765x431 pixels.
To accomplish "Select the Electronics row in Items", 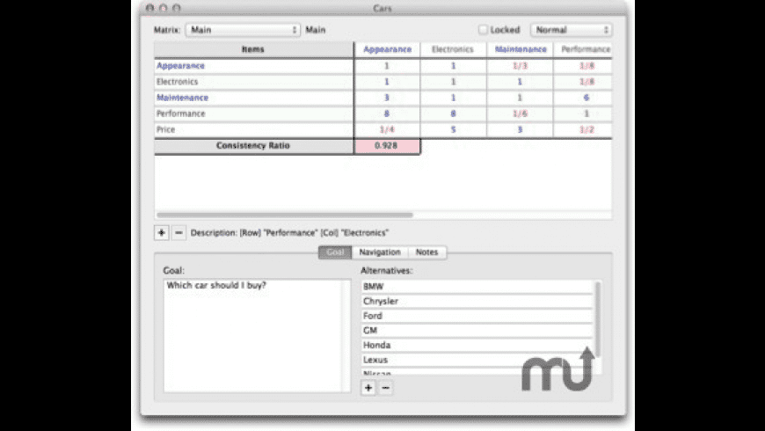I will tap(254, 82).
